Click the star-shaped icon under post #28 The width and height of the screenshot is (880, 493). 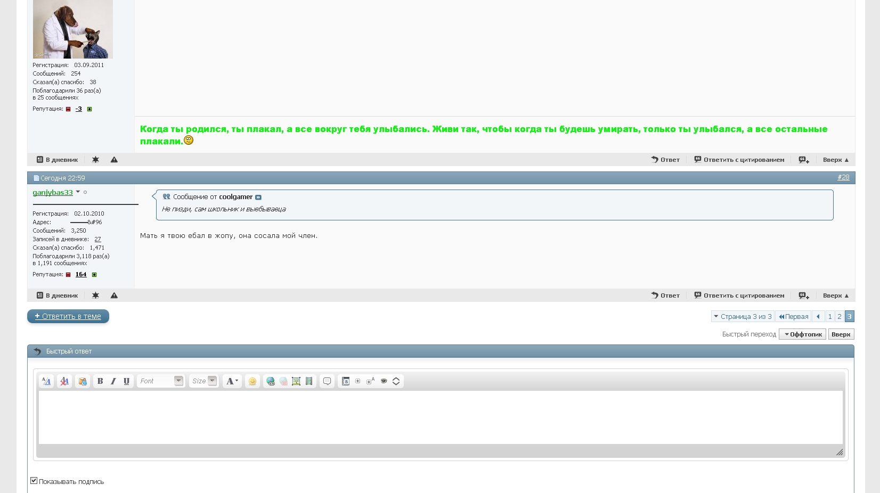(x=95, y=295)
